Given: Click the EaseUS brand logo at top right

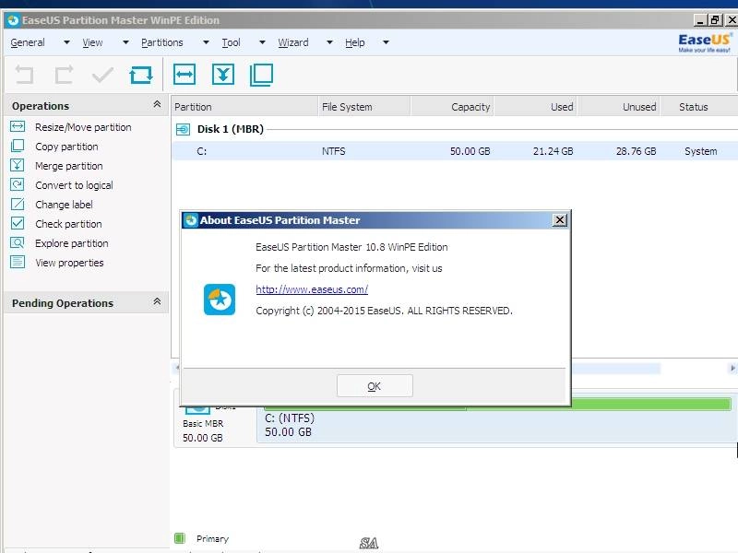Looking at the screenshot, I should (x=705, y=42).
